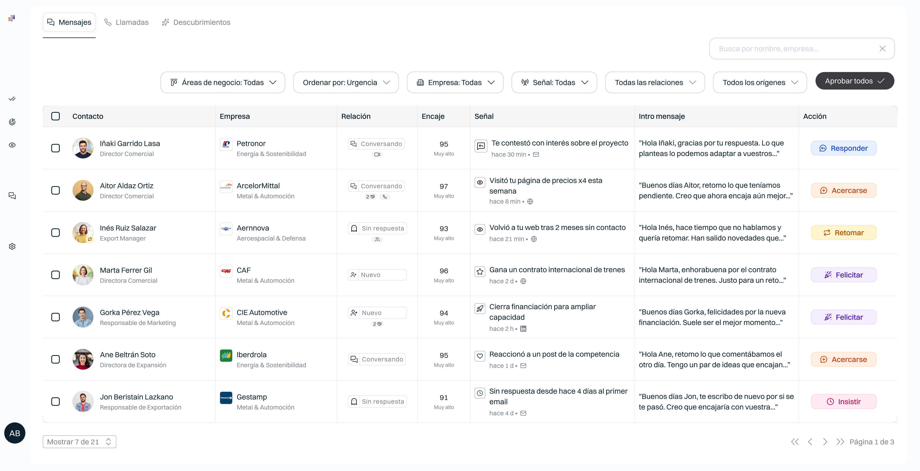
Task: Click Aprobar todos button
Action: (x=855, y=81)
